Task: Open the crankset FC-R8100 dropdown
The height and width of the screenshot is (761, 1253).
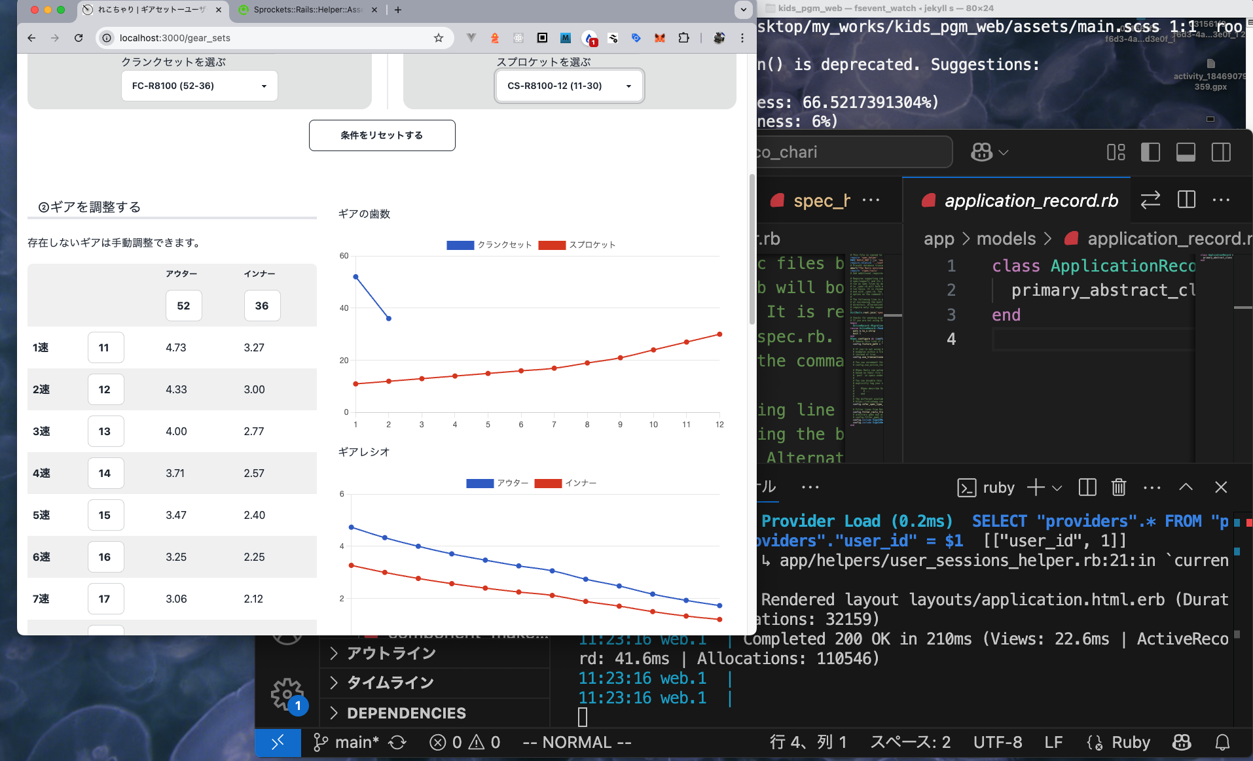Action: [x=199, y=86]
